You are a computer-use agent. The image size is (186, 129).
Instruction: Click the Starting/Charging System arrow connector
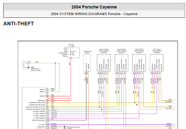(x=65, y=127)
